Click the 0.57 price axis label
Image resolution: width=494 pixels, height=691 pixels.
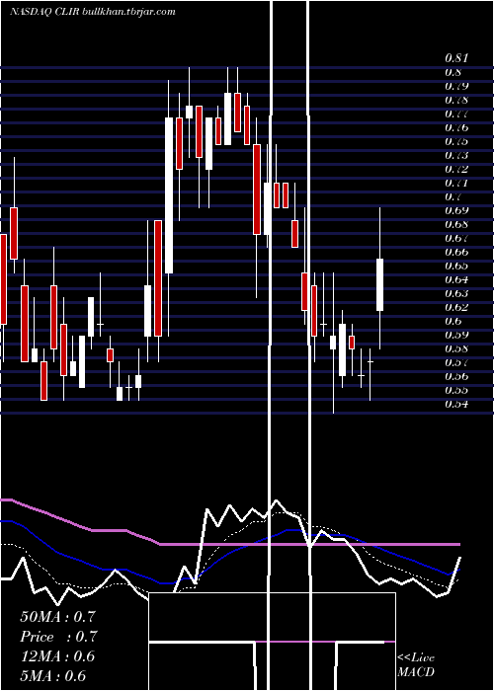[456, 362]
